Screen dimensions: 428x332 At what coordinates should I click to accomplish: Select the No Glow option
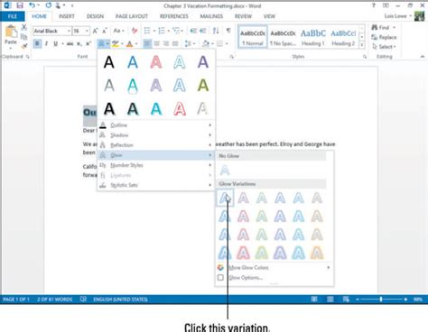pos(225,171)
